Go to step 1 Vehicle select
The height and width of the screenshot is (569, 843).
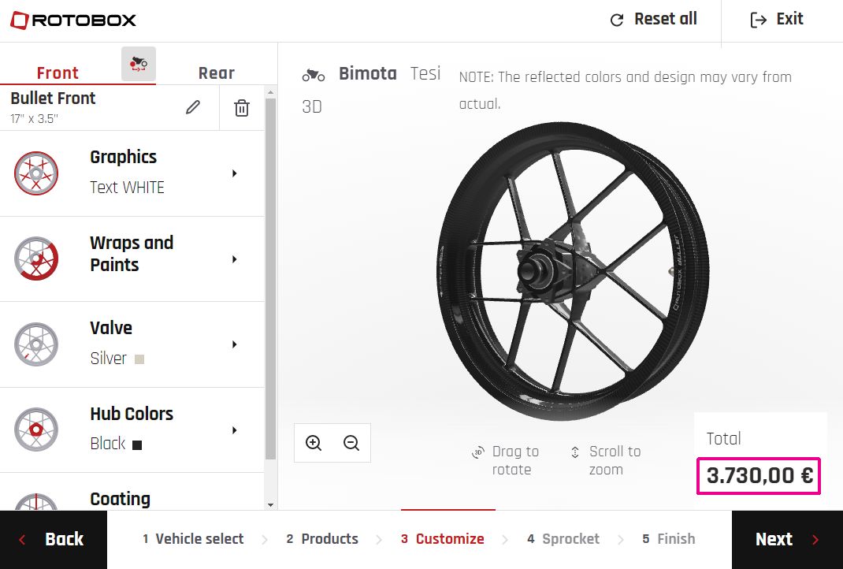pos(193,539)
